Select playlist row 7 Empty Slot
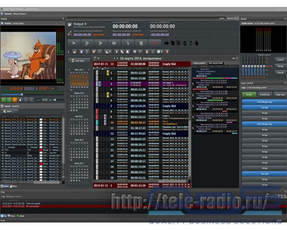This screenshot has width=287, height=230. pos(142,106)
